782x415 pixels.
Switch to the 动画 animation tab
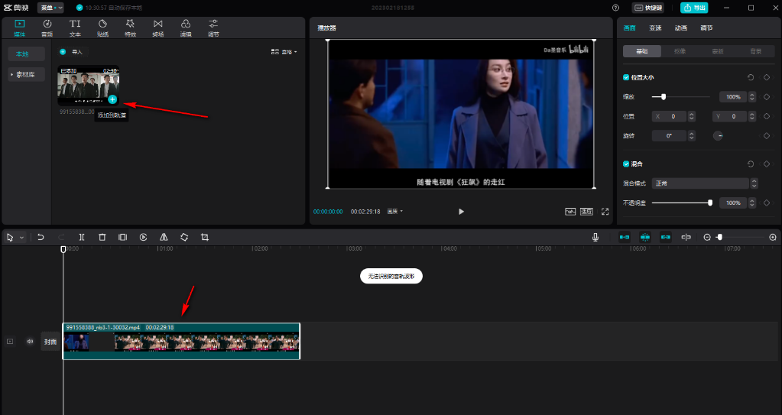point(681,28)
